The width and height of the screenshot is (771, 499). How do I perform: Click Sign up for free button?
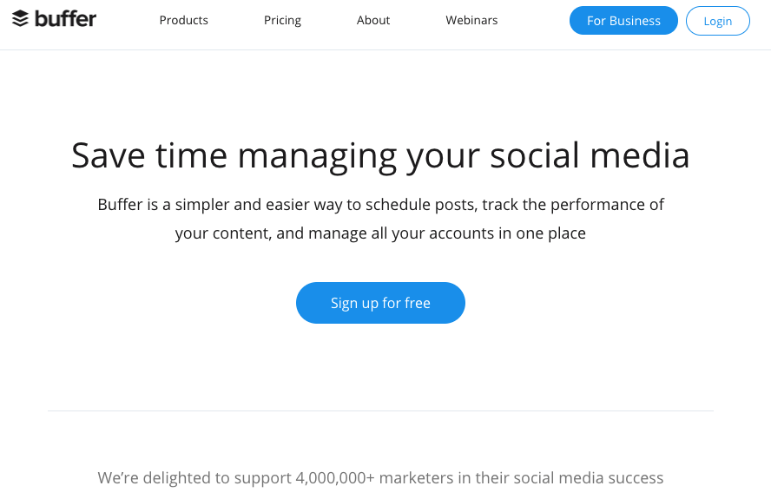tap(380, 303)
